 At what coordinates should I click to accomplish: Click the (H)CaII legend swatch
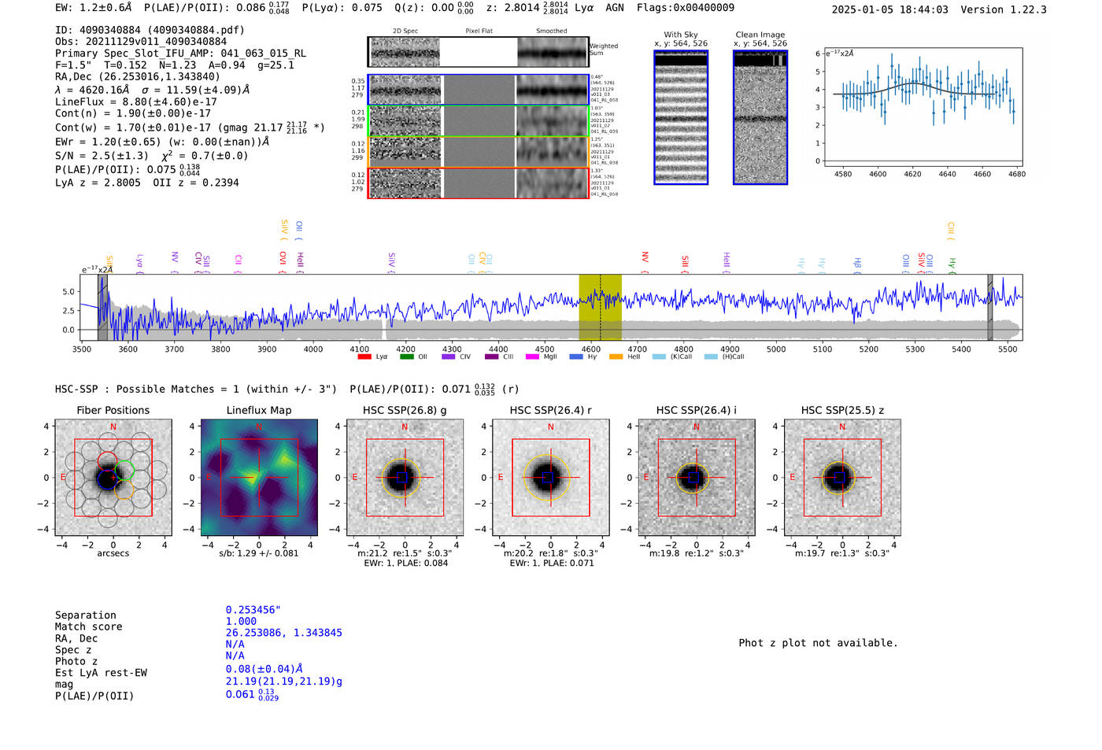click(711, 357)
